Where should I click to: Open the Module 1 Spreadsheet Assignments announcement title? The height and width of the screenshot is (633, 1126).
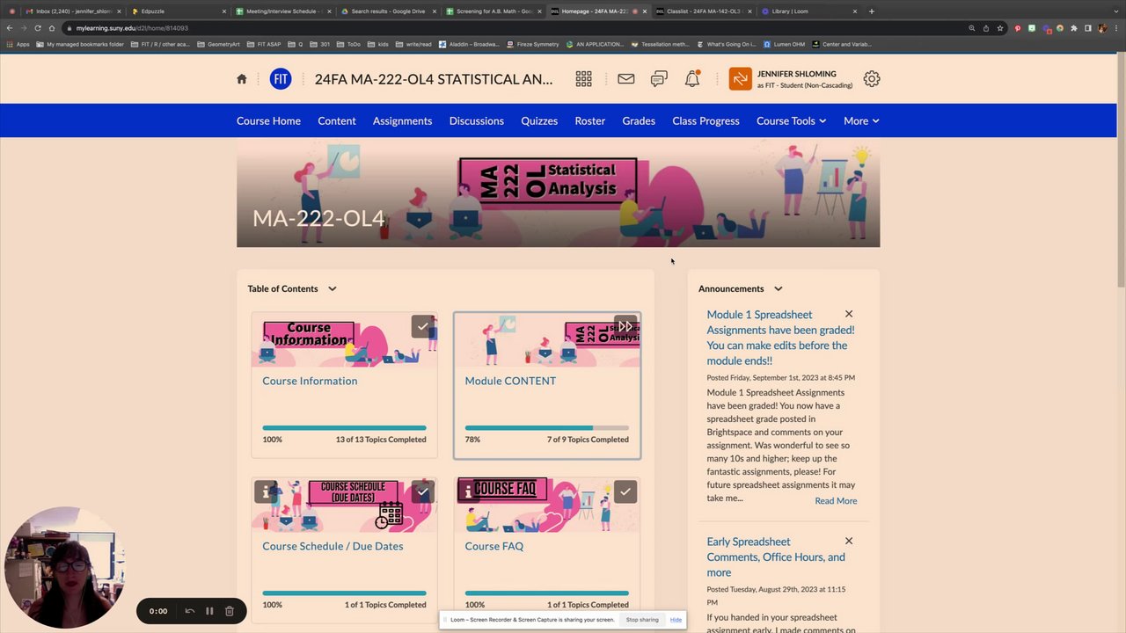point(780,338)
